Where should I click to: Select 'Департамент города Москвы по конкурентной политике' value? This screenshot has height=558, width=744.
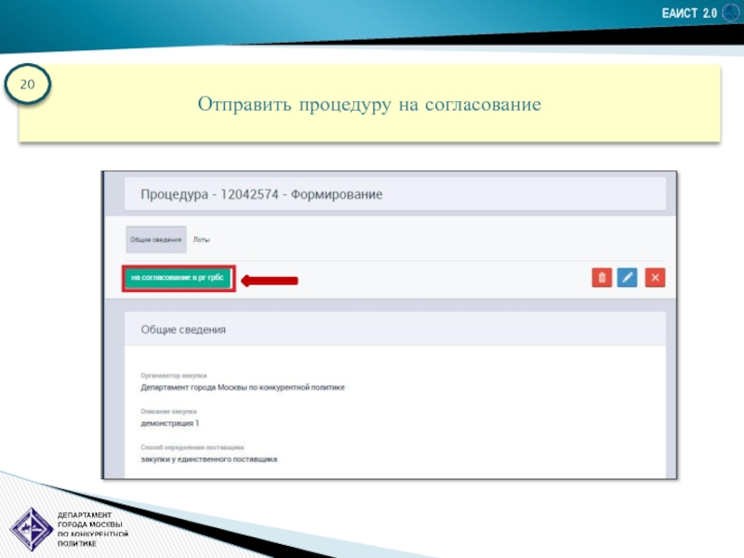click(x=243, y=388)
